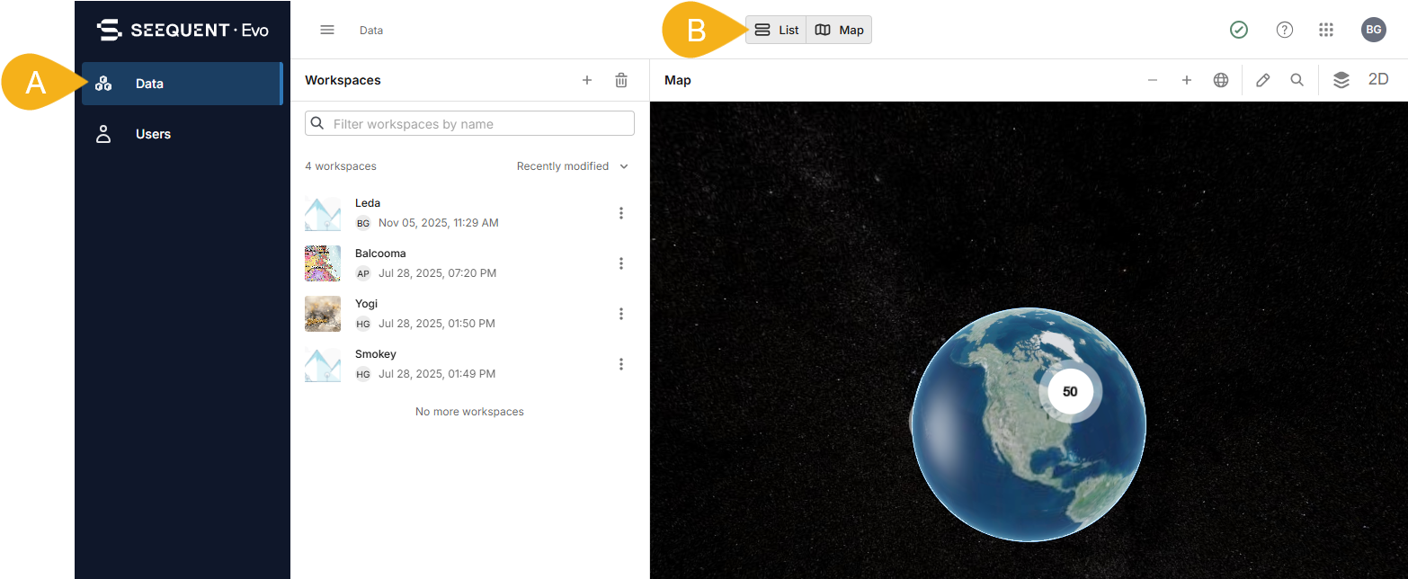
Task: Open the help question mark icon
Action: point(1285,30)
